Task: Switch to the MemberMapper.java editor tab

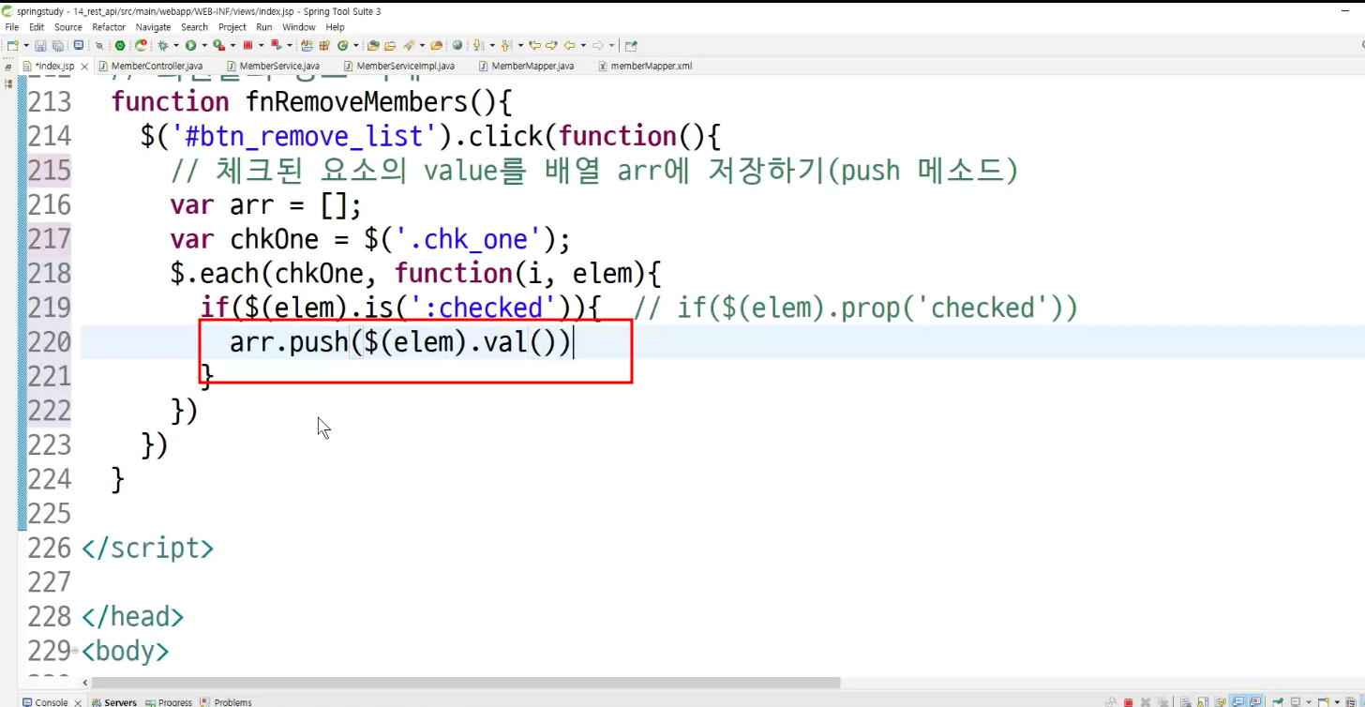Action: [526, 66]
